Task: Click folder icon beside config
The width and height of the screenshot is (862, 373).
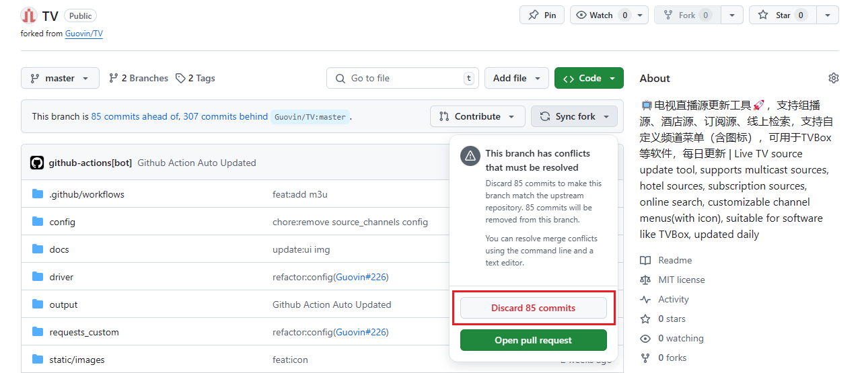Action: (x=38, y=222)
